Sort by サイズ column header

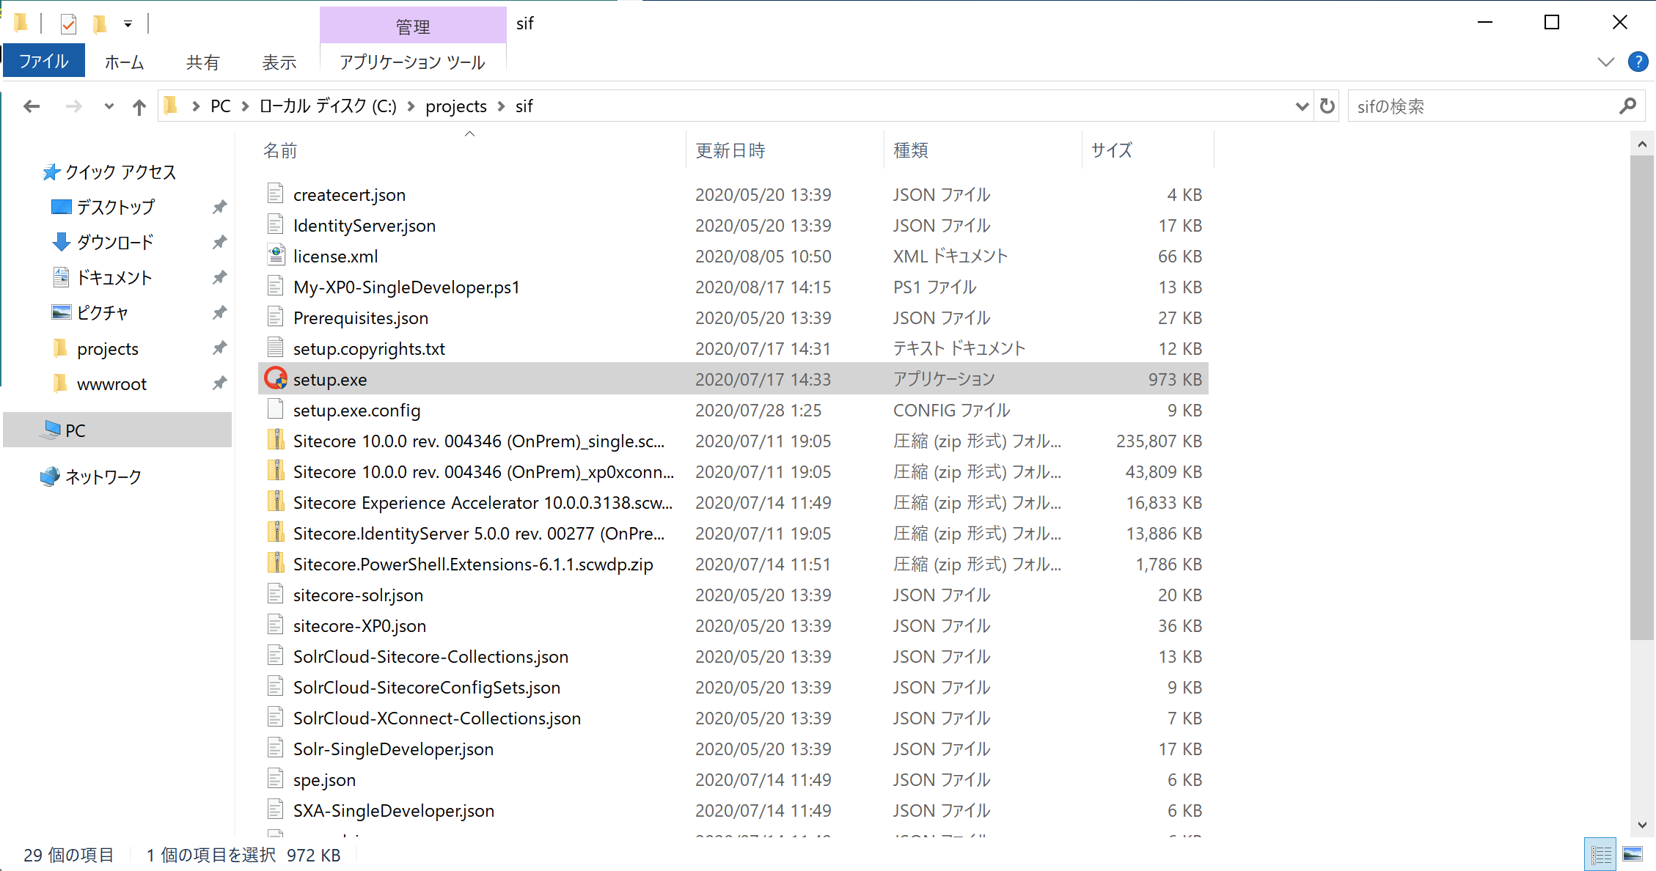pyautogui.click(x=1112, y=150)
